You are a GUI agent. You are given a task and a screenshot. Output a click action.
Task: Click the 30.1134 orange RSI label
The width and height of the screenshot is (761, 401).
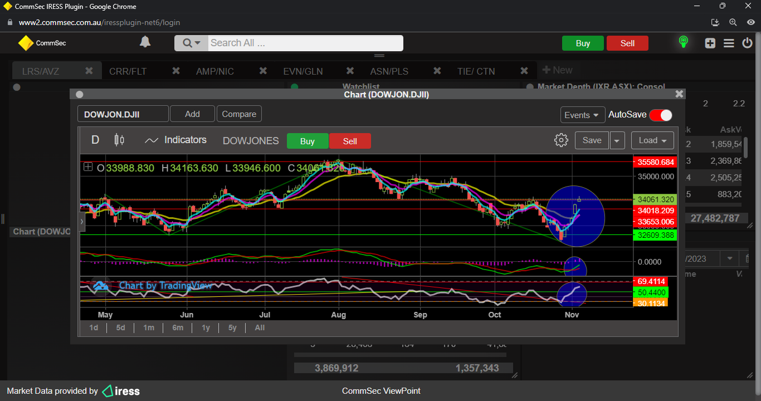click(x=650, y=303)
